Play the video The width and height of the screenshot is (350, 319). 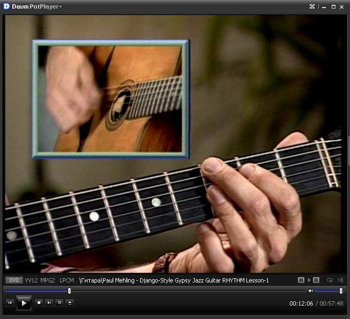coord(24,303)
